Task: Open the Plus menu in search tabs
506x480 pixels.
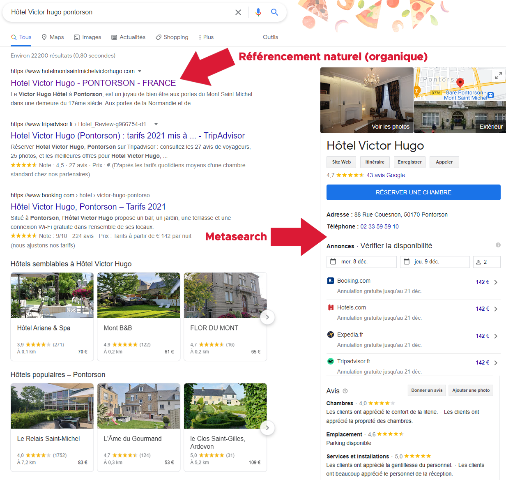Action: 206,37
